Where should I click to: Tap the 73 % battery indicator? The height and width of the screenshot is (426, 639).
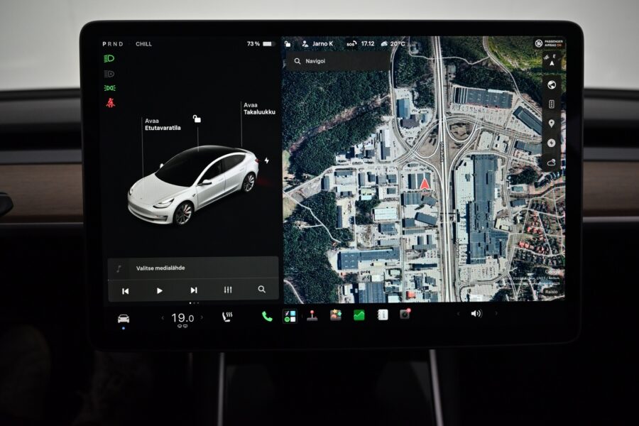click(260, 43)
